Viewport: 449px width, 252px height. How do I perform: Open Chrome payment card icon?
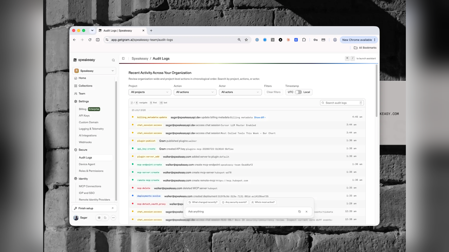323,40
